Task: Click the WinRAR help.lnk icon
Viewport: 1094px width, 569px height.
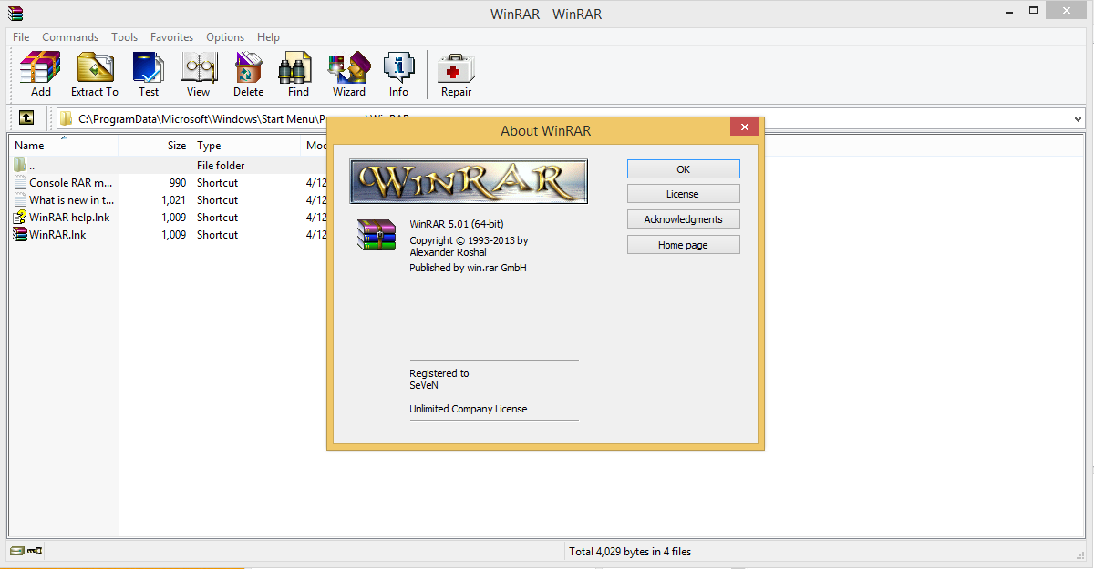Action: tap(20, 218)
